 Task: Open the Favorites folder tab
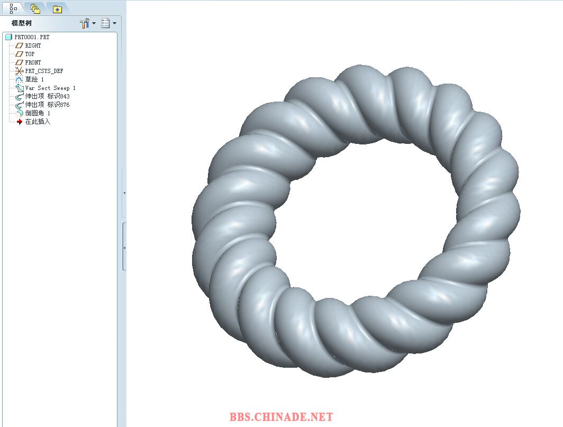point(57,9)
